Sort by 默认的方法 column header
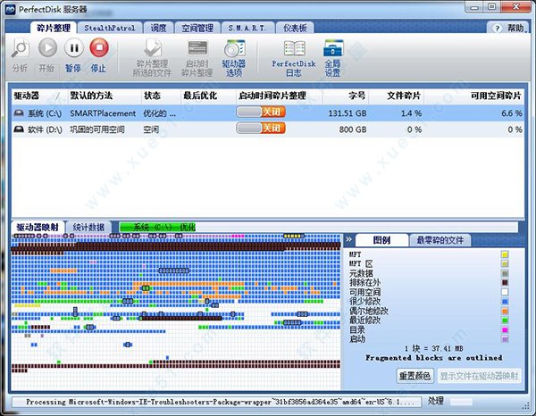This screenshot has height=416, width=536. pyautogui.click(x=104, y=96)
